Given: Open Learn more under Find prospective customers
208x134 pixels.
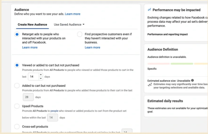Looking at the screenshot, I should [x=92, y=47].
